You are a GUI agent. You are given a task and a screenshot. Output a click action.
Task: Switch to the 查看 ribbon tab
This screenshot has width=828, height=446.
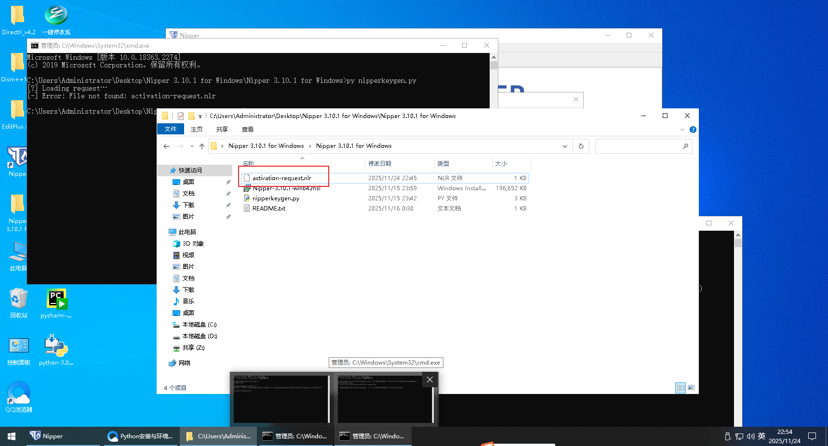(247, 129)
